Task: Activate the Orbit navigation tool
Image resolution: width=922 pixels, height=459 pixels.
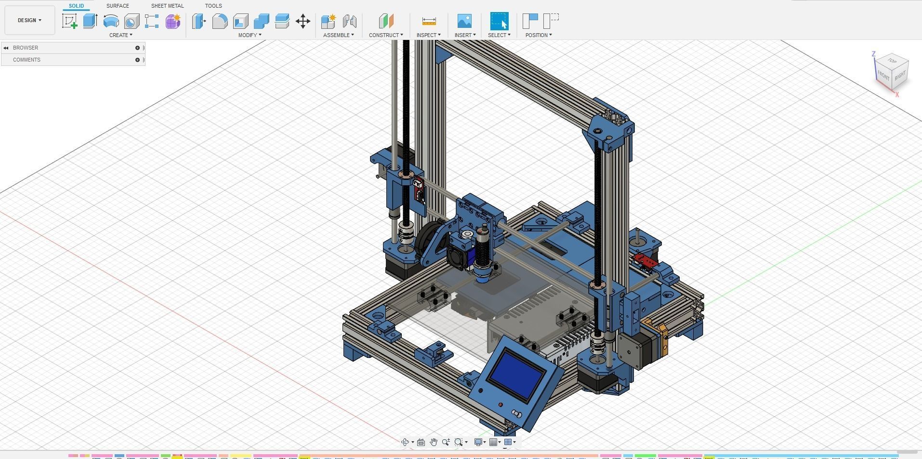Action: pyautogui.click(x=405, y=442)
